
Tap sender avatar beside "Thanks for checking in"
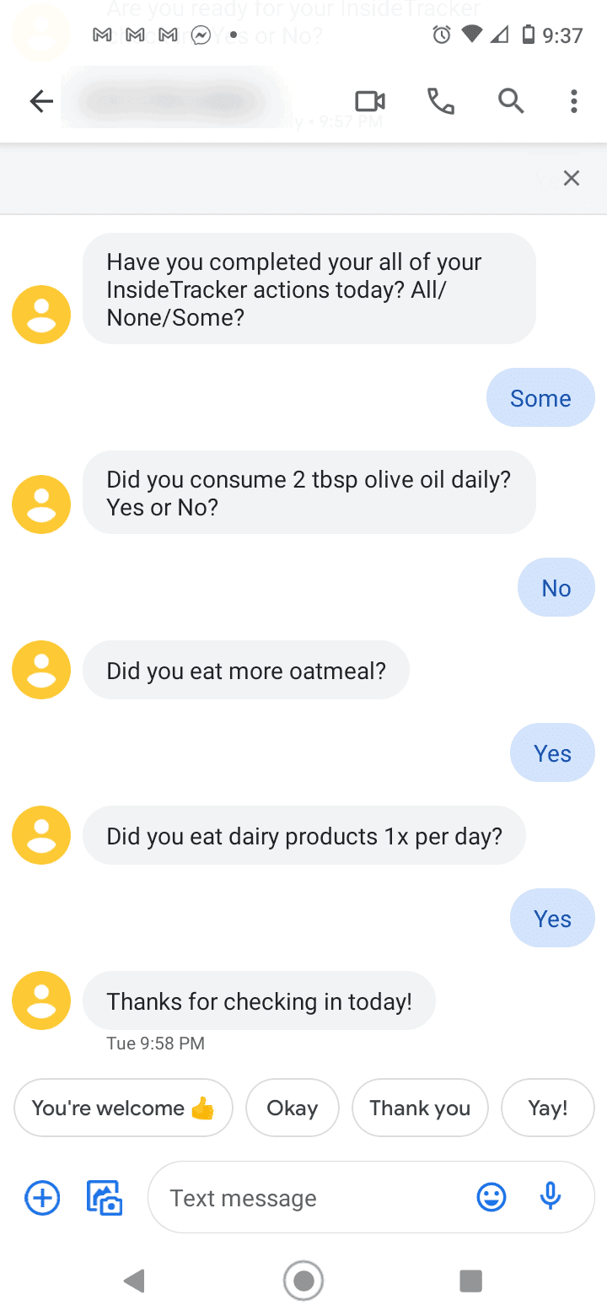[41, 1000]
